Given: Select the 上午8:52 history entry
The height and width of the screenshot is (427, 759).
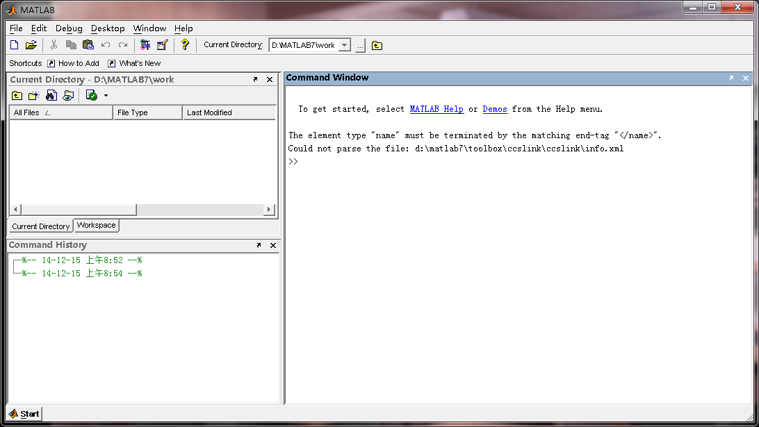Looking at the screenshot, I should click(82, 260).
